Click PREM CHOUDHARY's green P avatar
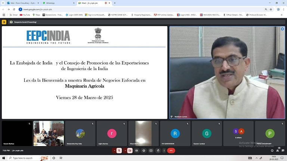Viewport: 287px width, 161px height. tap(270, 133)
